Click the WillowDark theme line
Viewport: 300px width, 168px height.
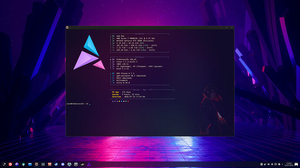(x=122, y=81)
